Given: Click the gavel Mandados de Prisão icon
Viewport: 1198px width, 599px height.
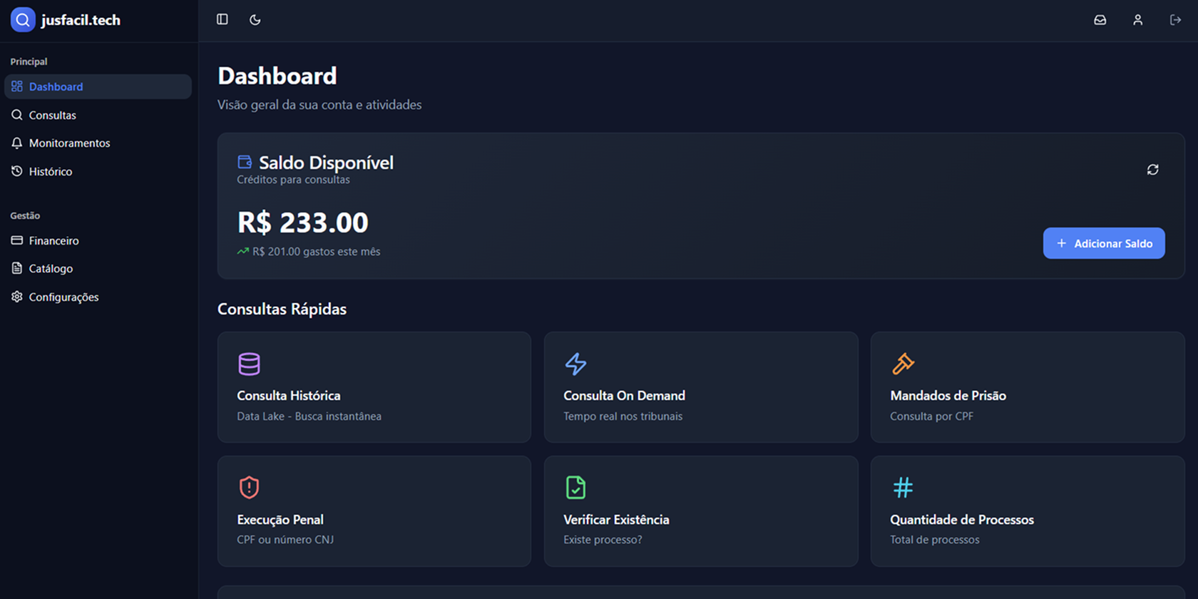Looking at the screenshot, I should point(903,364).
